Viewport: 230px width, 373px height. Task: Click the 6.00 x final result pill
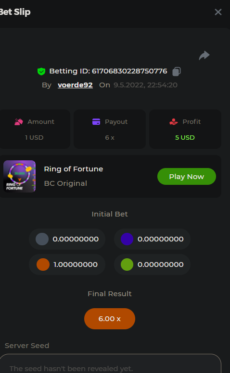(110, 319)
